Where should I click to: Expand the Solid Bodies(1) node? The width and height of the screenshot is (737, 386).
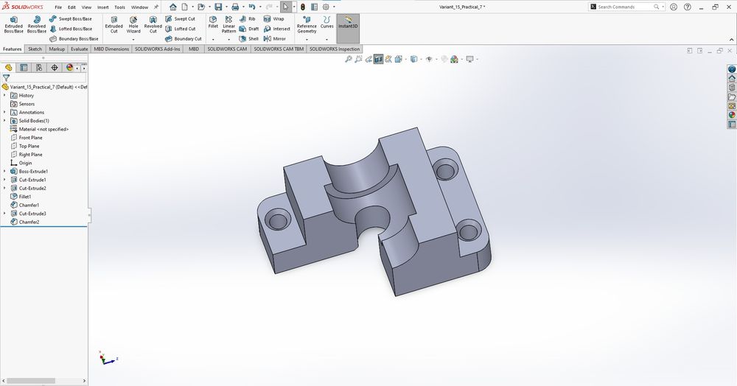click(4, 121)
